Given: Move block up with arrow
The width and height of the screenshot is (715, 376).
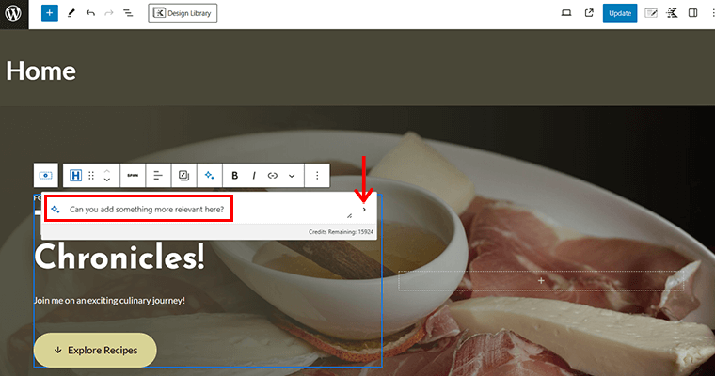Looking at the screenshot, I should tap(106, 171).
